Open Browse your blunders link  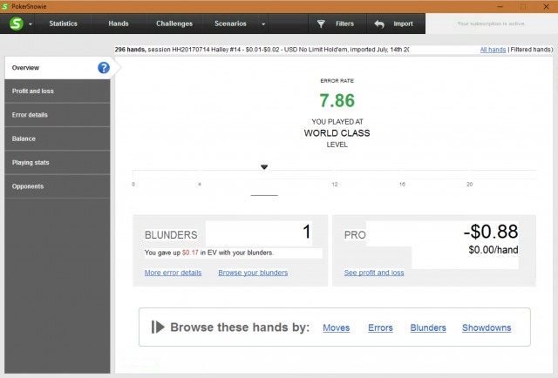(x=253, y=273)
